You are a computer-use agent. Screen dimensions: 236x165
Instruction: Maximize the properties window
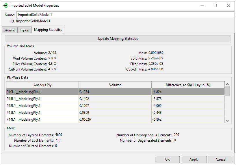(215, 5)
